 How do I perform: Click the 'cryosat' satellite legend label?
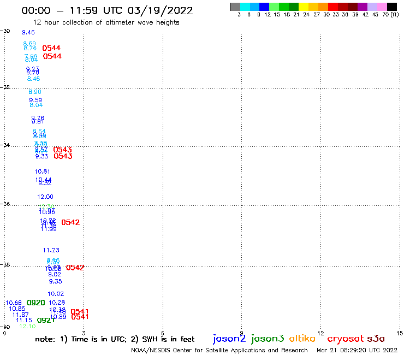click(346, 339)
